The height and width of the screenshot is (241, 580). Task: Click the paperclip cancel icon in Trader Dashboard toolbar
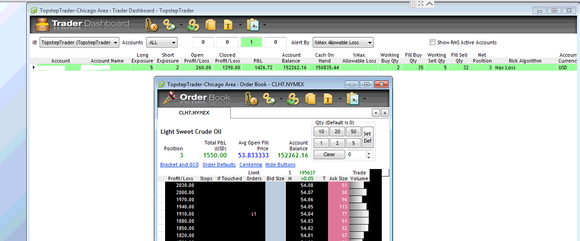point(152,25)
